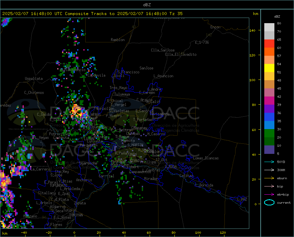
Task: Click the 'dBZ' heading above the color scale
Action: coord(277,16)
